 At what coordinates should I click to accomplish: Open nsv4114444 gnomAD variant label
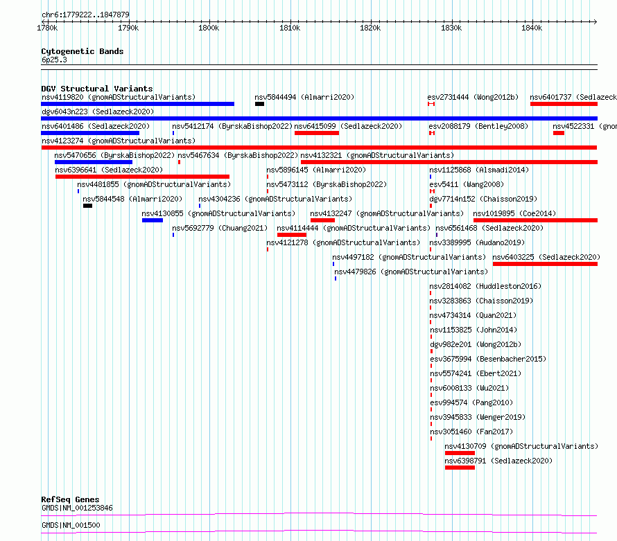pyautogui.click(x=354, y=228)
